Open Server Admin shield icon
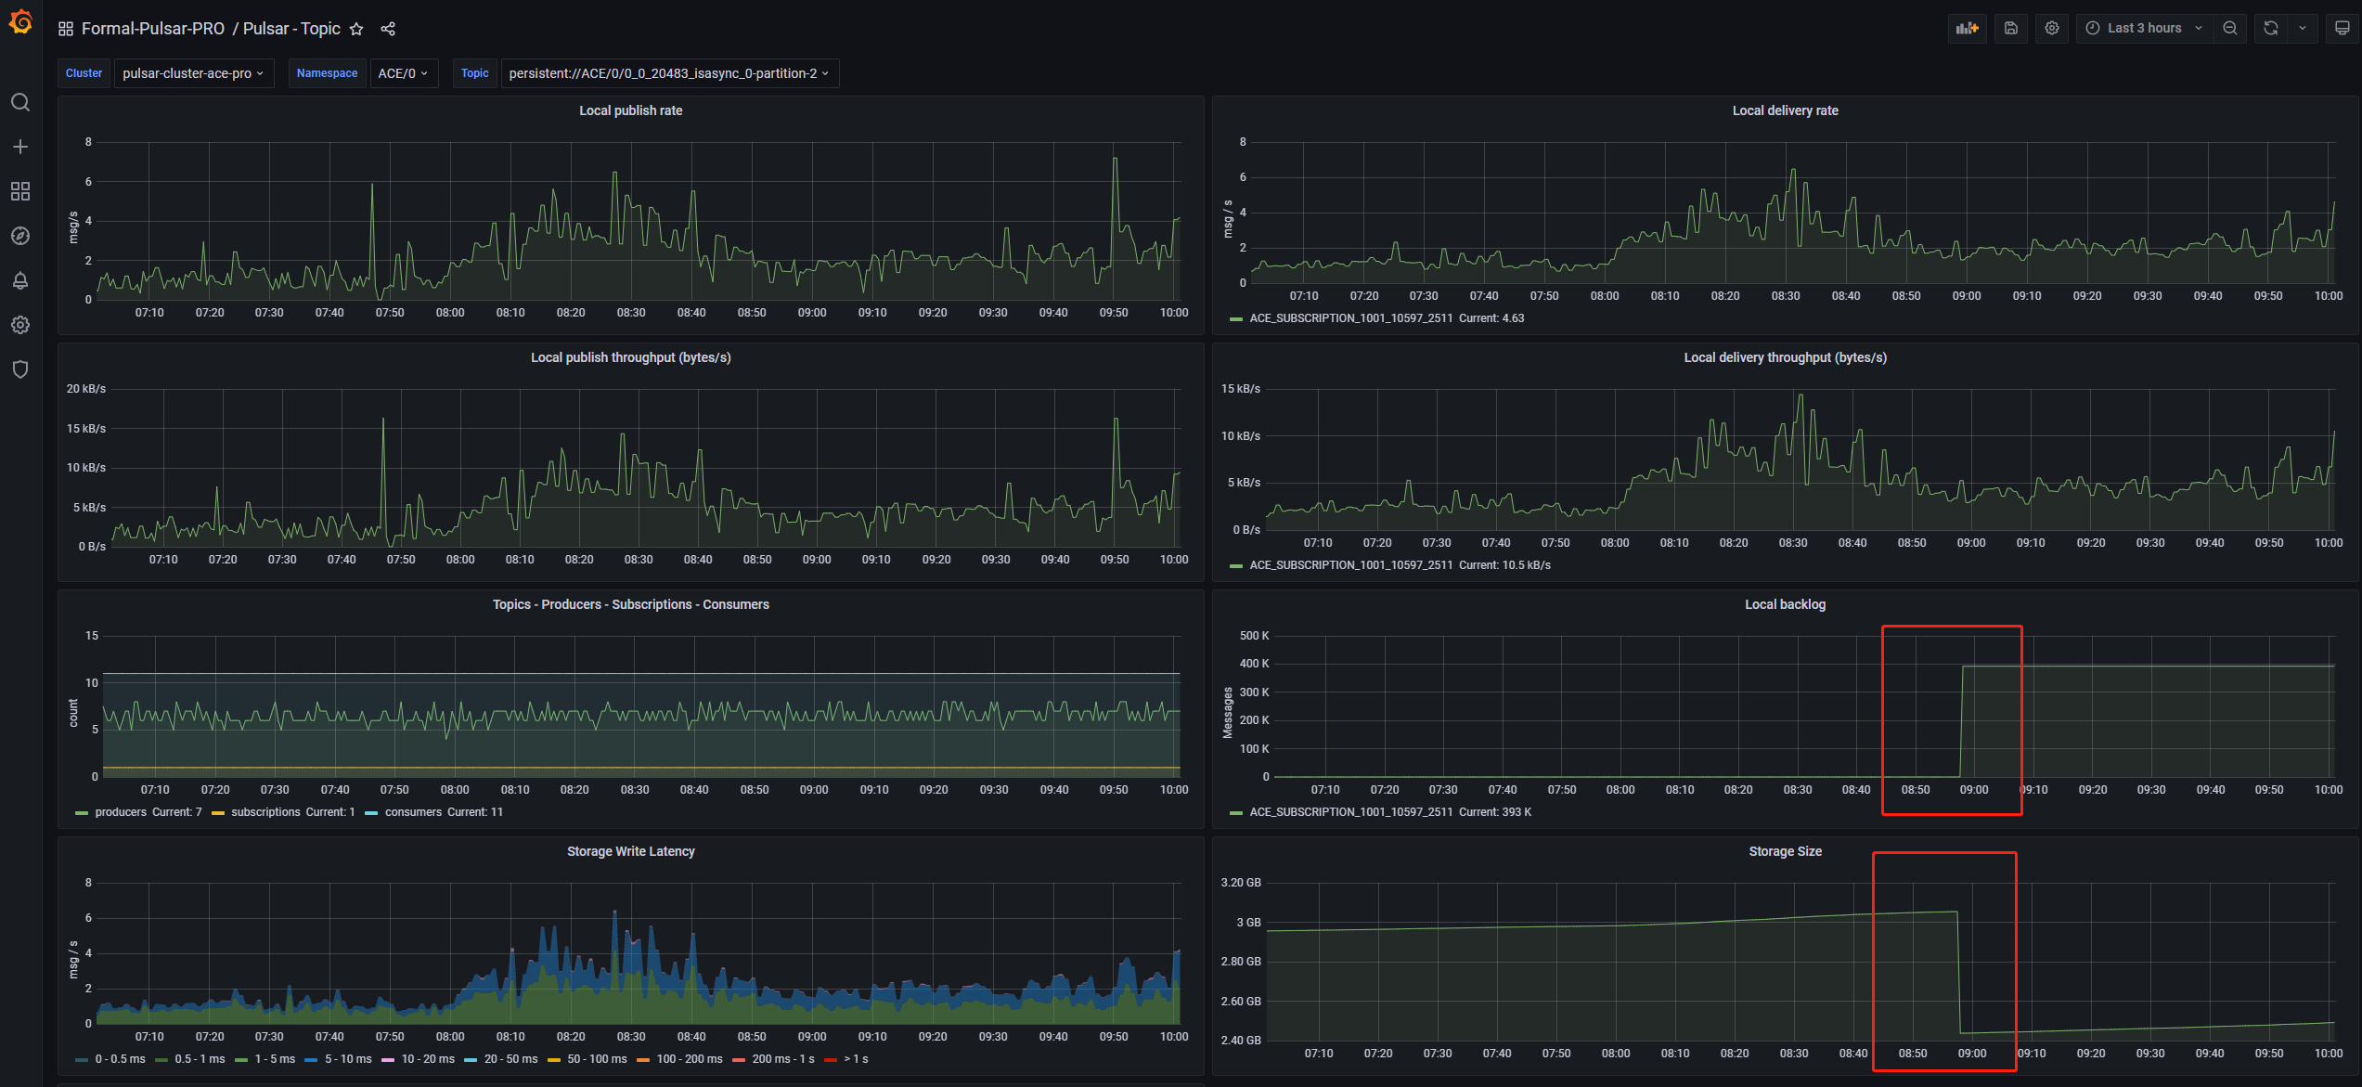The image size is (2362, 1087). (x=20, y=369)
